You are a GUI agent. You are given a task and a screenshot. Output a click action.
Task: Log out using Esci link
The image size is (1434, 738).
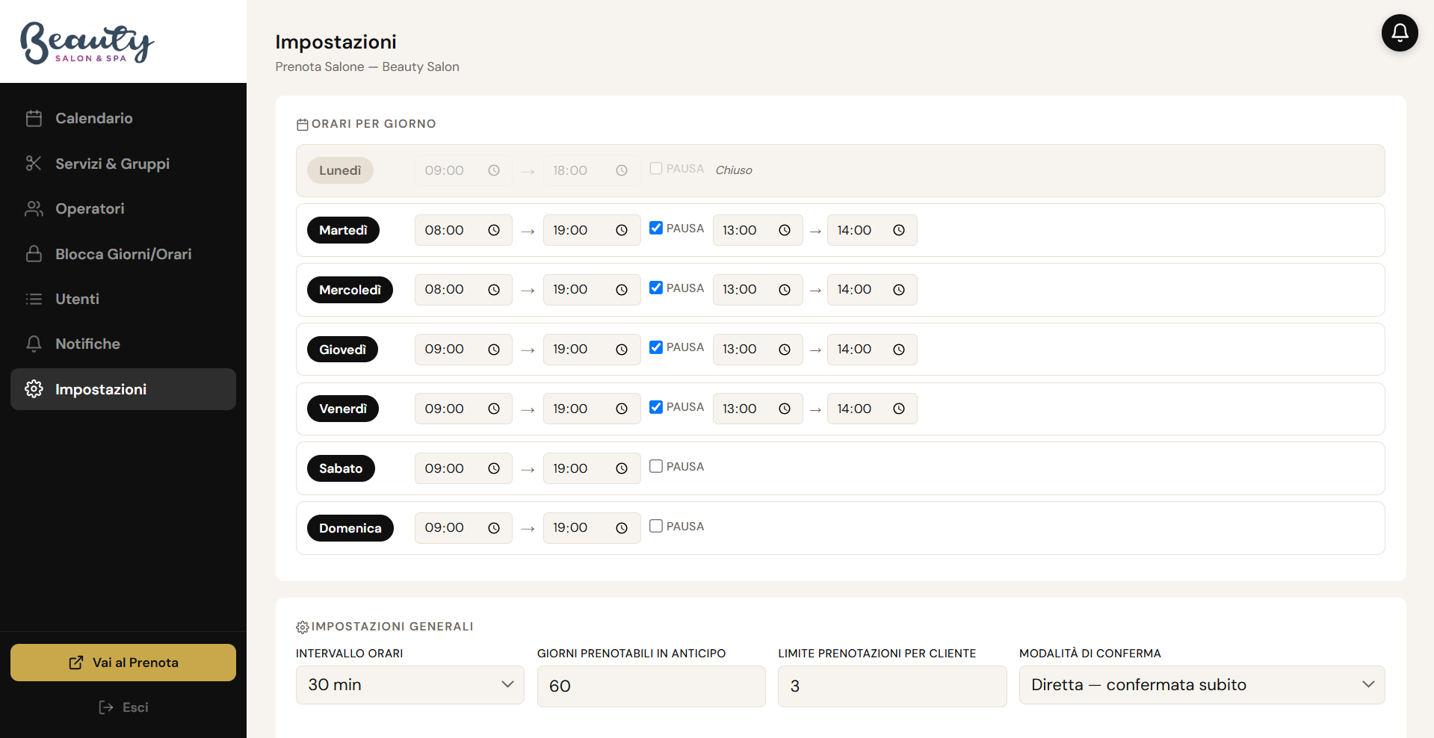[x=123, y=707]
